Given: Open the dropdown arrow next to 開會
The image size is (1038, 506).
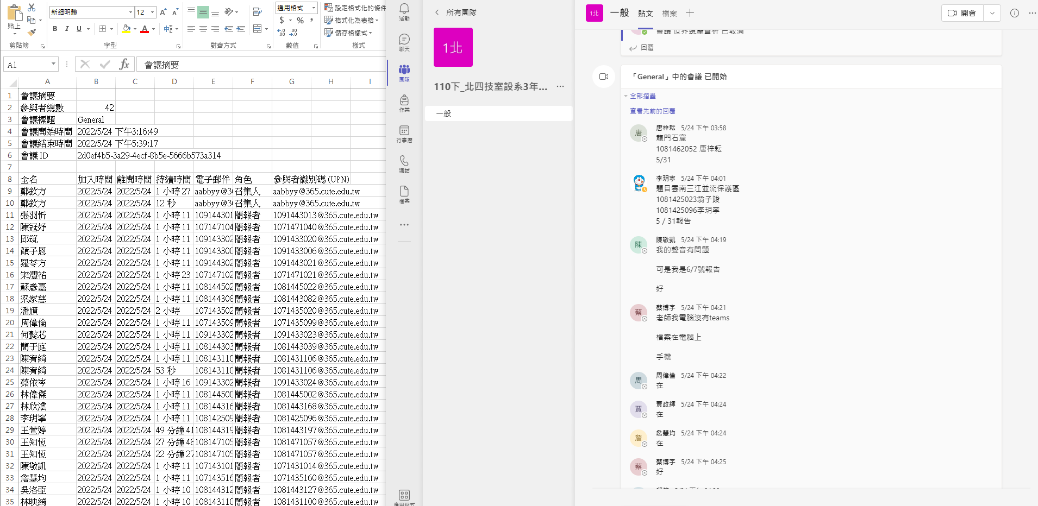Looking at the screenshot, I should 992,13.
